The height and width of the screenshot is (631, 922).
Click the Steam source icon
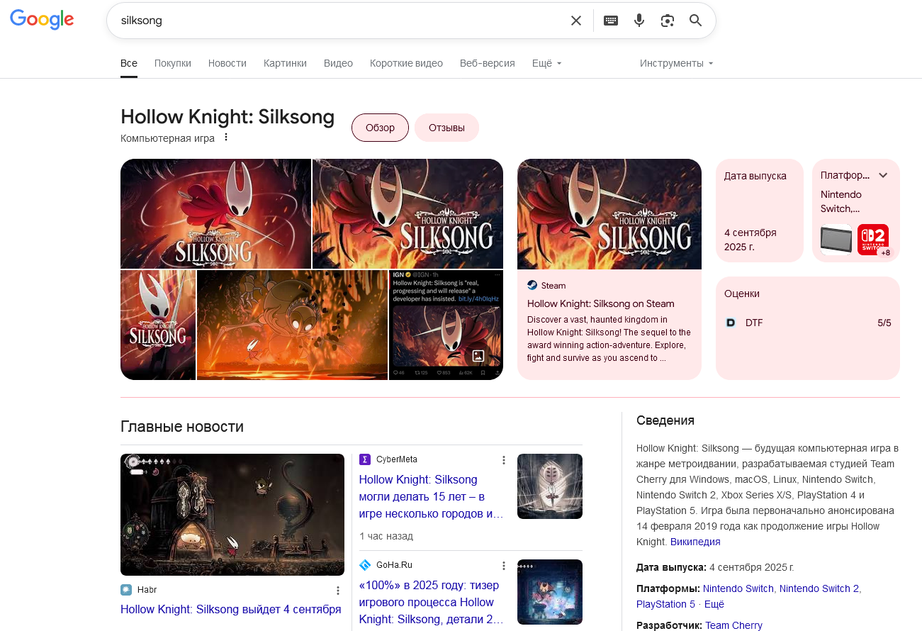pos(532,285)
